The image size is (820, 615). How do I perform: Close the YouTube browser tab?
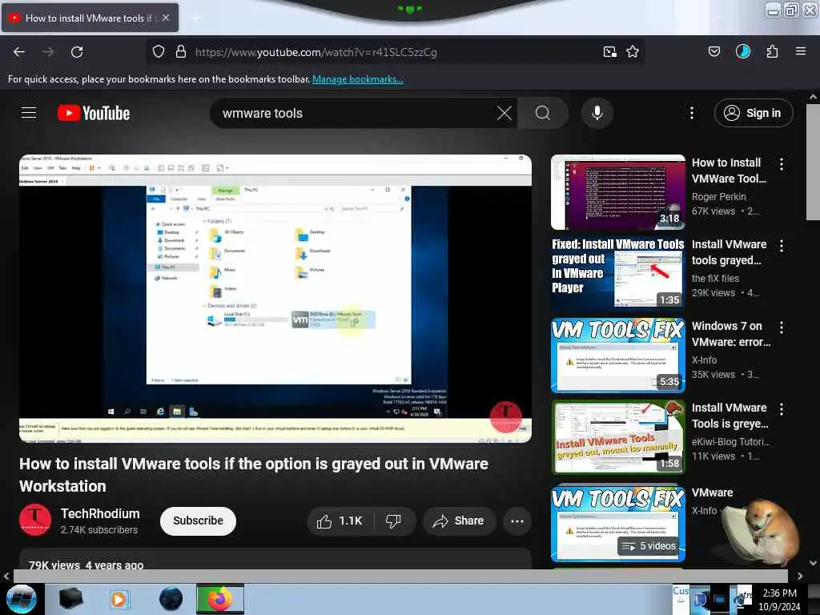pyautogui.click(x=165, y=18)
